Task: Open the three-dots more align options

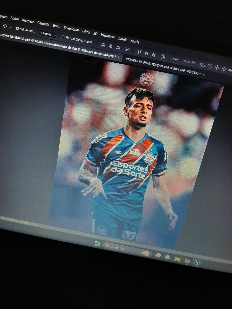Action: pyautogui.click(x=176, y=59)
